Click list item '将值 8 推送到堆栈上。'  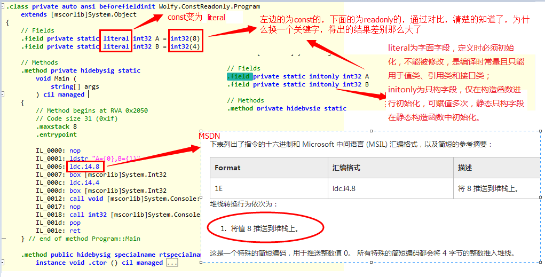click(x=265, y=228)
